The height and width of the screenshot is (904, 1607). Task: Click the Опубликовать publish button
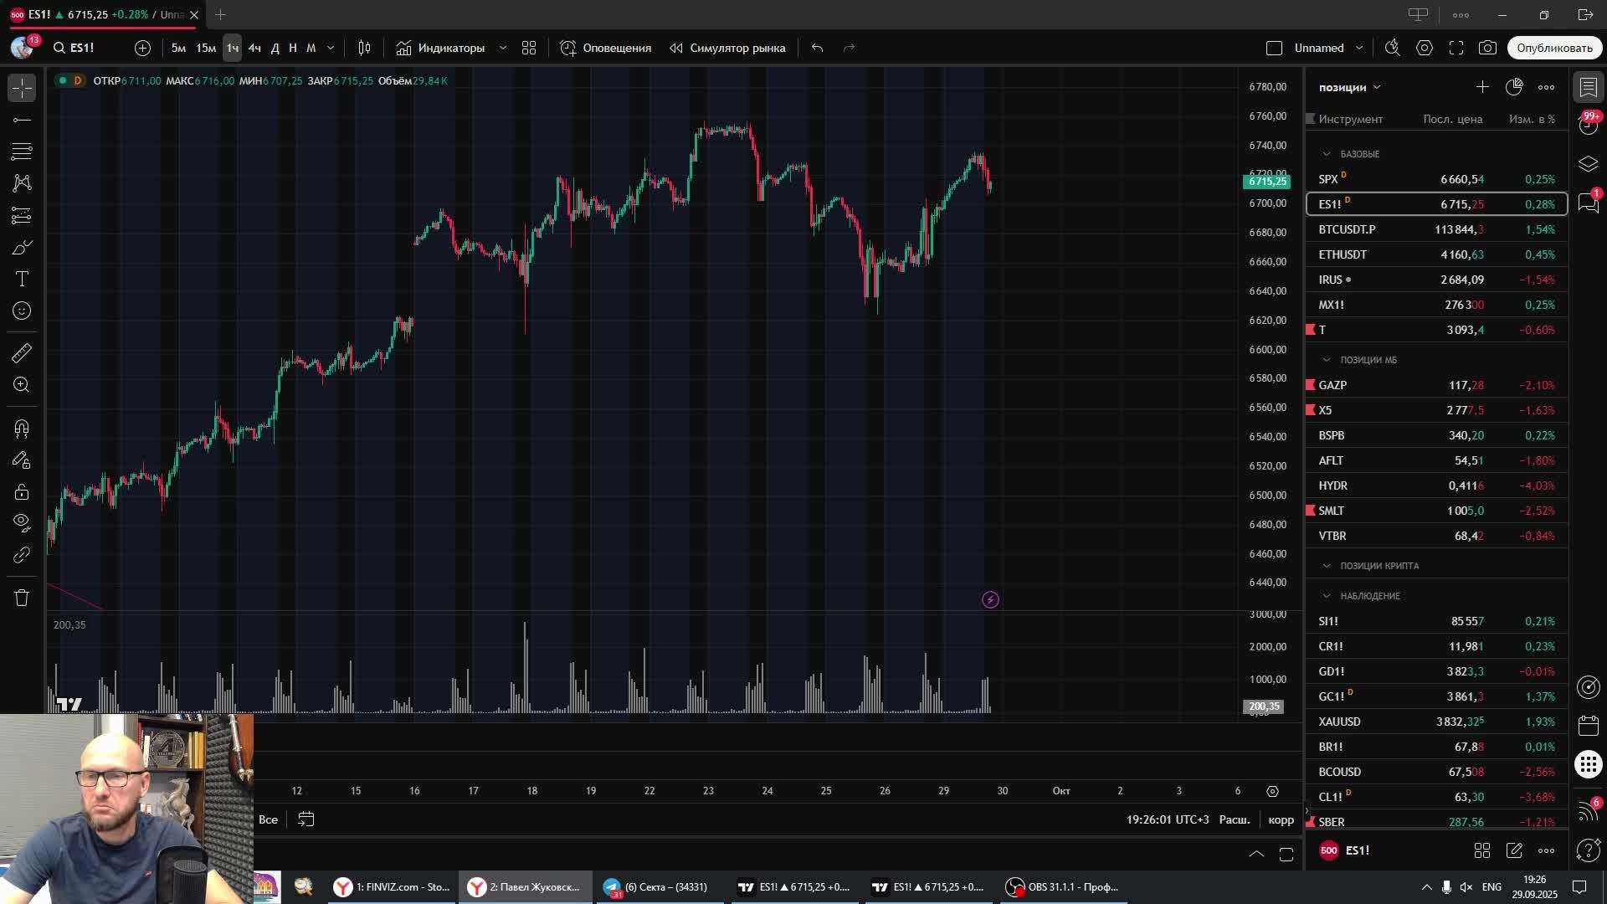click(x=1554, y=48)
